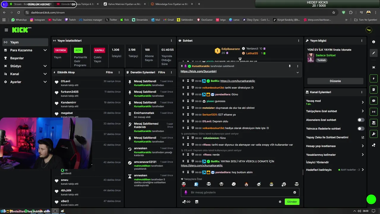Click the Filtre button in Denetim Eylemleri

(161, 72)
